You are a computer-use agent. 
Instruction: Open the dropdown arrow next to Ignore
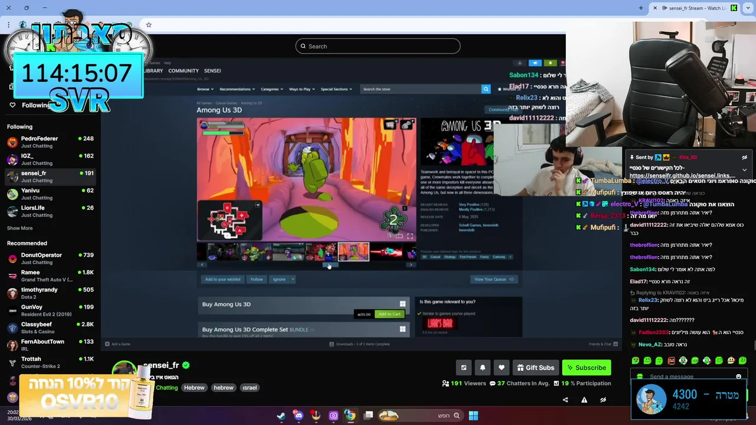coord(292,279)
